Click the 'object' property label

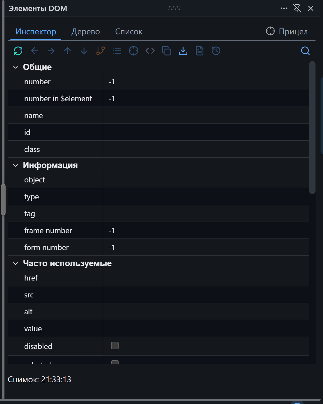pos(35,180)
